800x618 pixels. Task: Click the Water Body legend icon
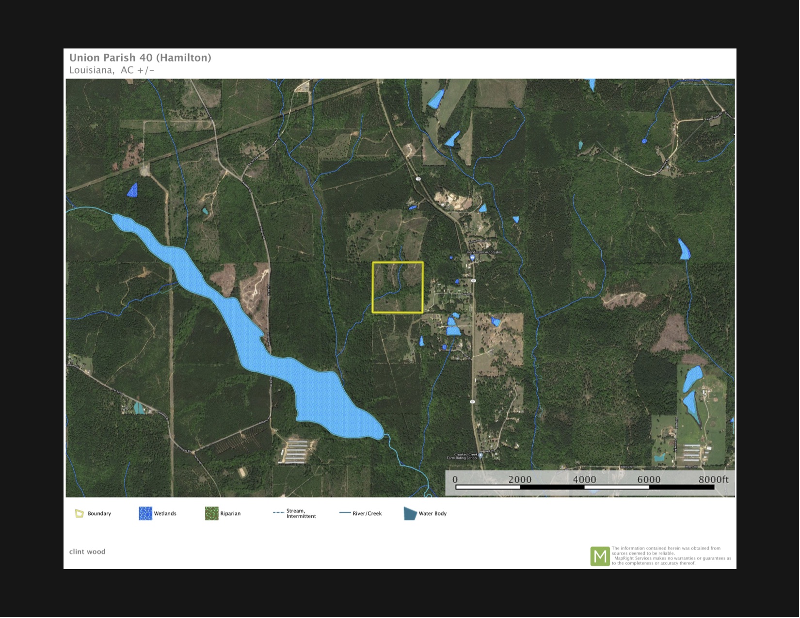(x=410, y=513)
